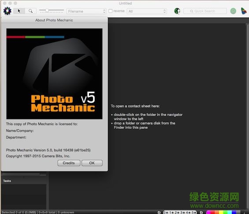Select the orange color class swatch
Image resolution: width=249 pixels, height=214 pixels.
click(217, 212)
